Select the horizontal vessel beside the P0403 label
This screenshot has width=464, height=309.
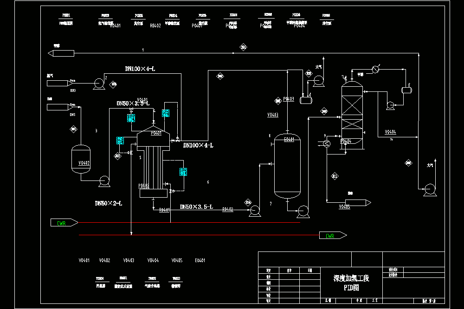pos(306,101)
